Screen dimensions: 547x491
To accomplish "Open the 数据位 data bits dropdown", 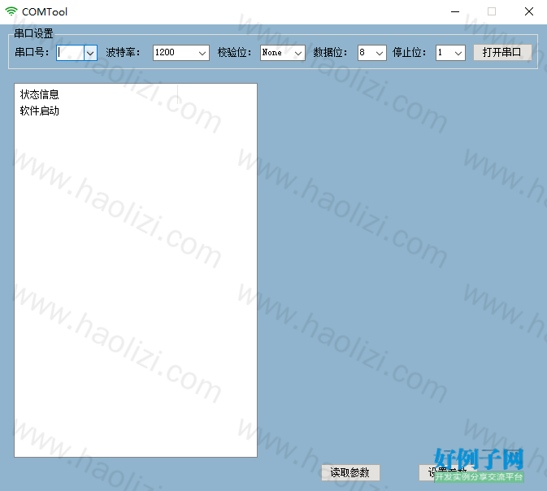I will click(x=372, y=53).
